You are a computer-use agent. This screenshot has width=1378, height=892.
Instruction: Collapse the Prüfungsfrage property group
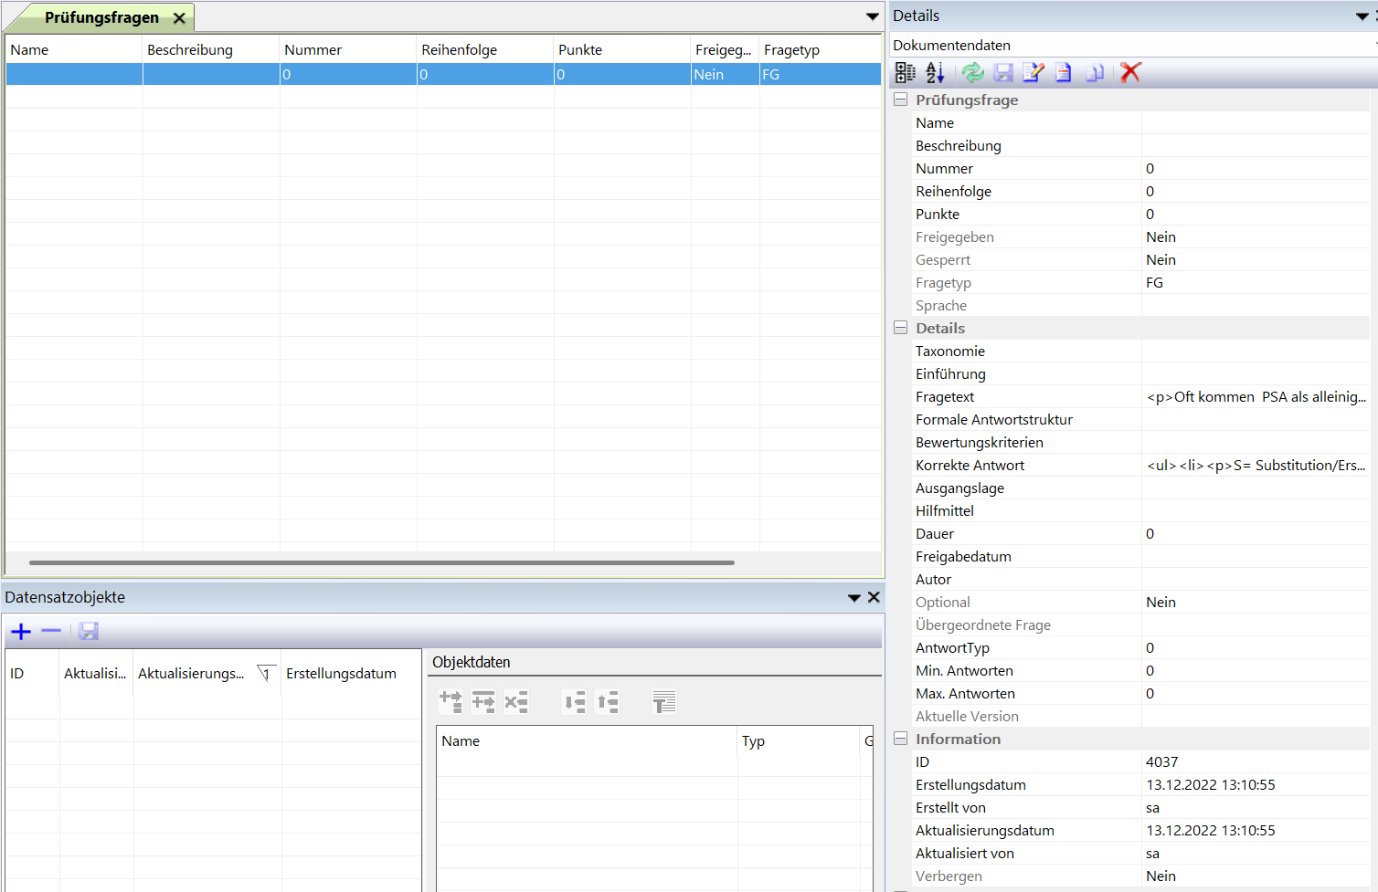tap(900, 100)
